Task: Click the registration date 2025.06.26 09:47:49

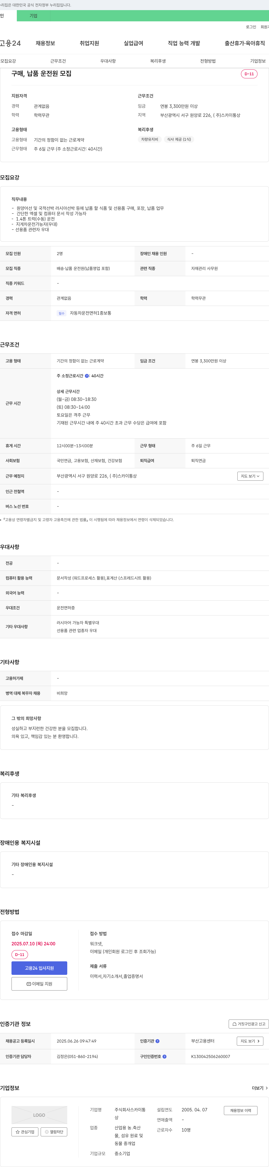Action: [x=76, y=1041]
